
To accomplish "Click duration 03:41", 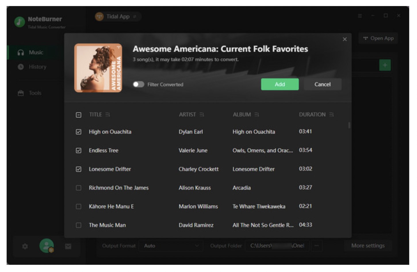I will pos(305,131).
